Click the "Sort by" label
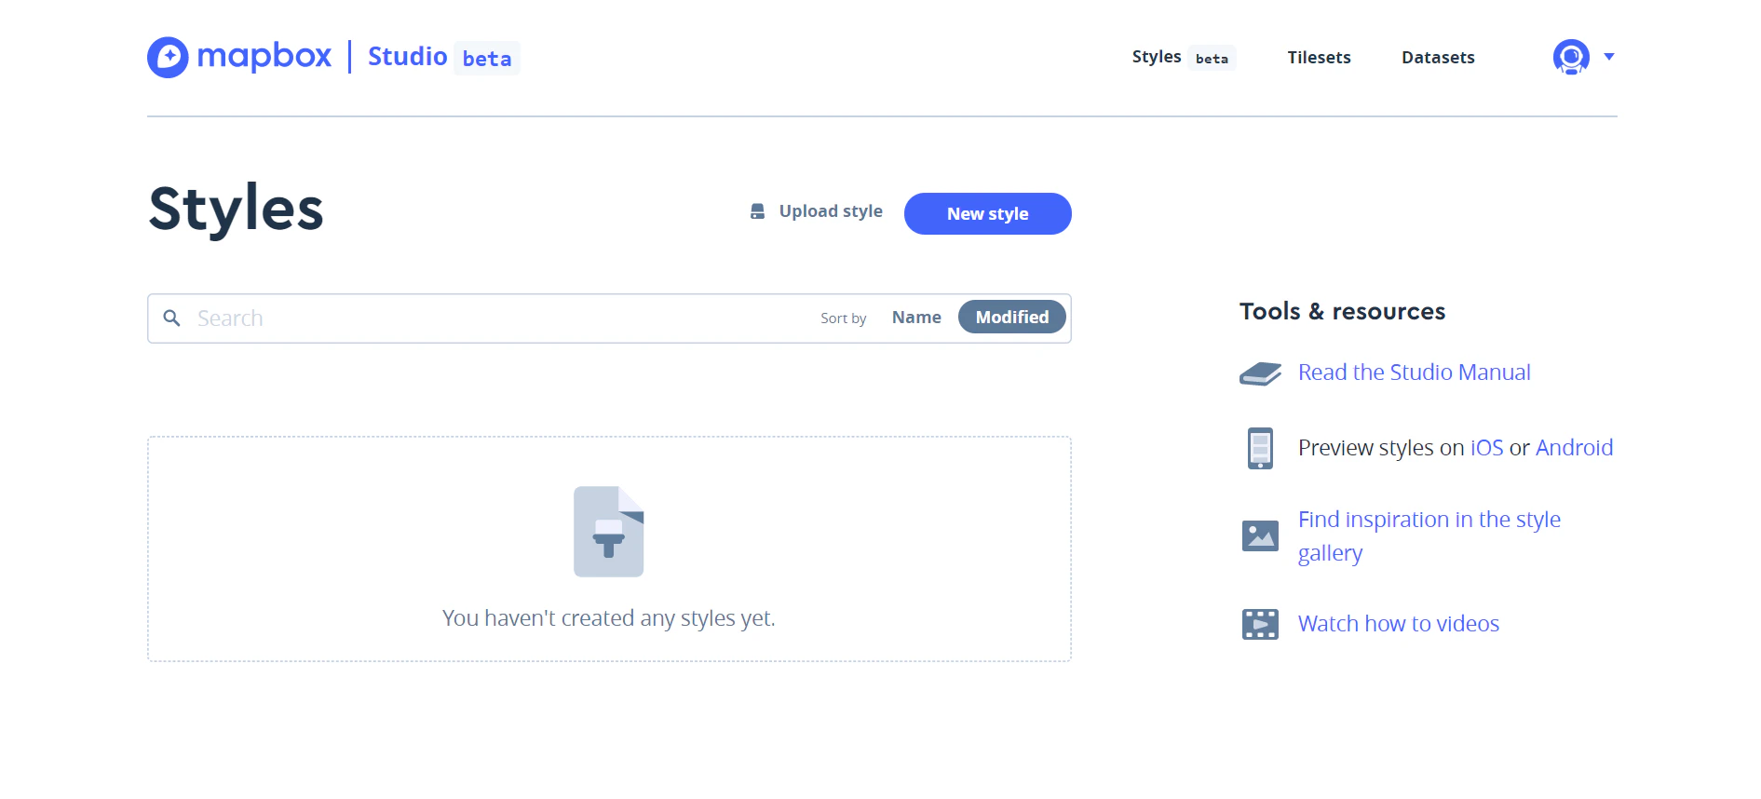Screen dimensions: 1761x799 [x=844, y=318]
